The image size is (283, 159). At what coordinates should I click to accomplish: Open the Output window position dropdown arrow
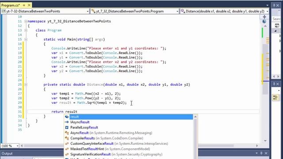pyautogui.click(x=256, y=153)
